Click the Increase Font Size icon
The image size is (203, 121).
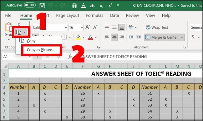(88, 27)
